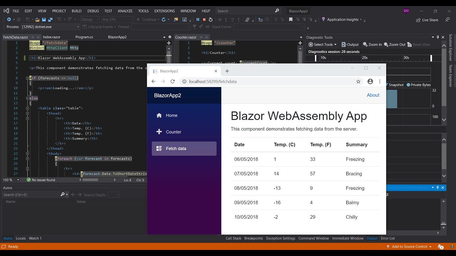This screenshot has height=256, width=456.
Task: Pause debugging with the Break All icon
Action: point(198,20)
